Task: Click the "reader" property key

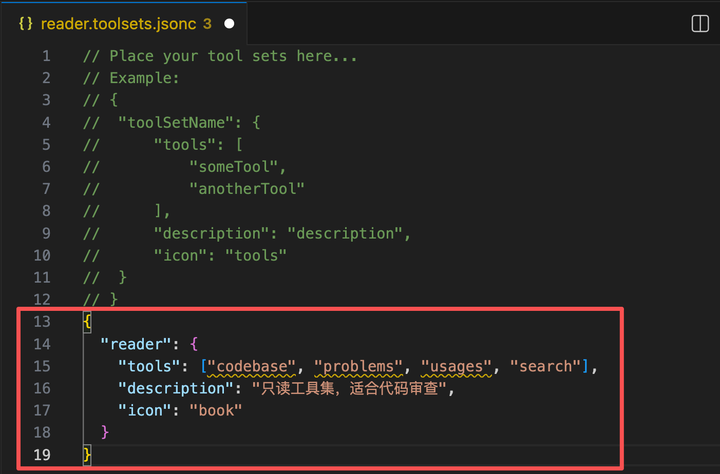Action: click(136, 344)
